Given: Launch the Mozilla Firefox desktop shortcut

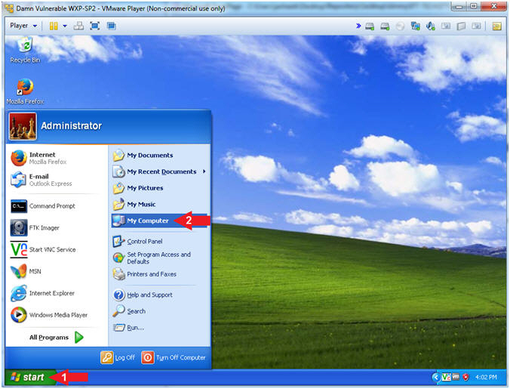Looking at the screenshot, I should 25,91.
